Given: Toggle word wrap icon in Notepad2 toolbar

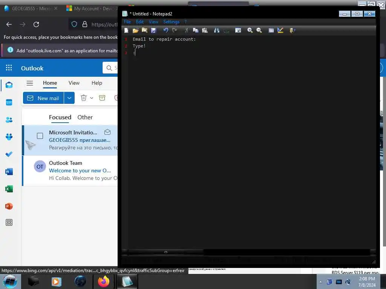Looking at the screenshot, I should click(x=238, y=30).
